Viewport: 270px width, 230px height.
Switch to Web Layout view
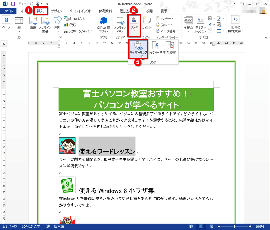click(211, 226)
